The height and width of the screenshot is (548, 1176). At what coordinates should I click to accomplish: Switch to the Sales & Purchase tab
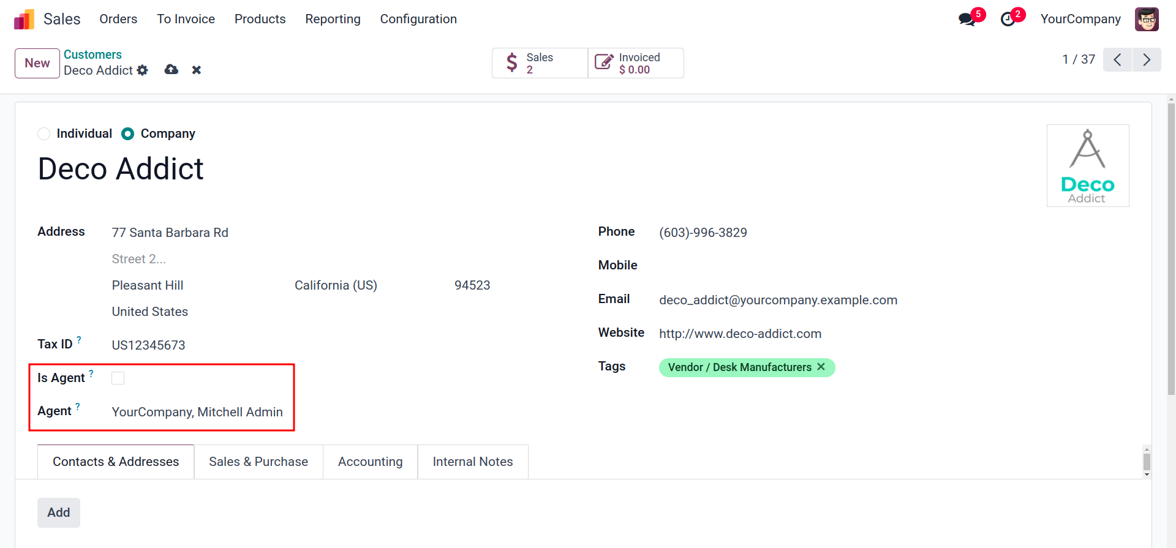tap(258, 462)
